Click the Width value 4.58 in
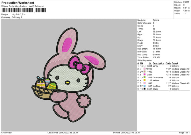The height and width of the screenshot is (135, 191). tap(186, 11)
